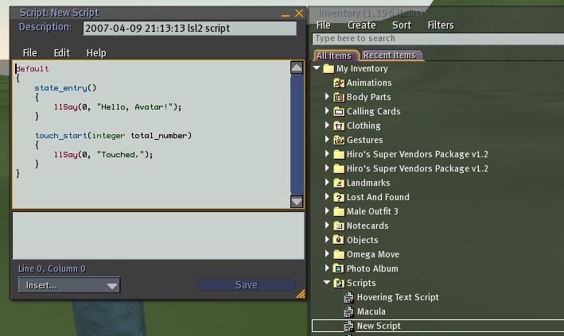Click the Landmarks folder icon
This screenshot has width=564, height=336.
pyautogui.click(x=339, y=183)
